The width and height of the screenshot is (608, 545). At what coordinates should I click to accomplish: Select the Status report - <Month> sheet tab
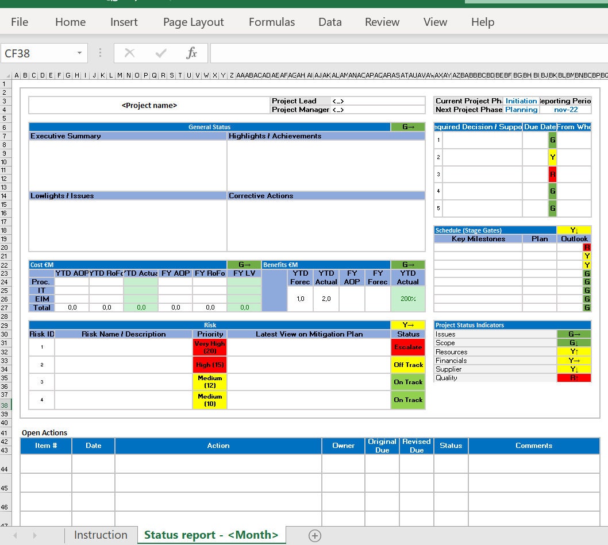(211, 535)
